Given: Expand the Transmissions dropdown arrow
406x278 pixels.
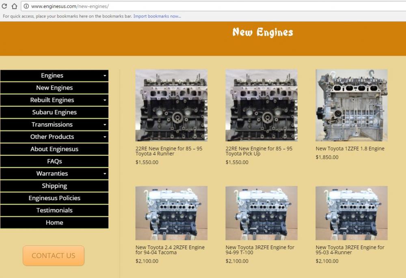Looking at the screenshot, I should [105, 125].
